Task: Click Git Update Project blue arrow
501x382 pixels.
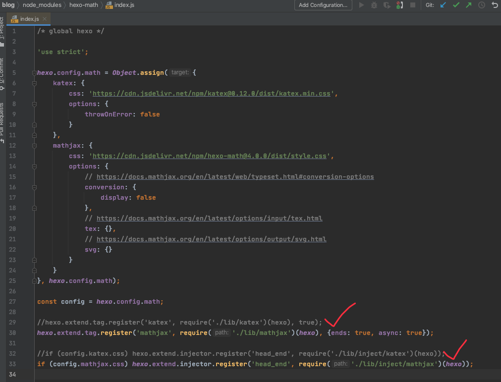Action: tap(443, 5)
